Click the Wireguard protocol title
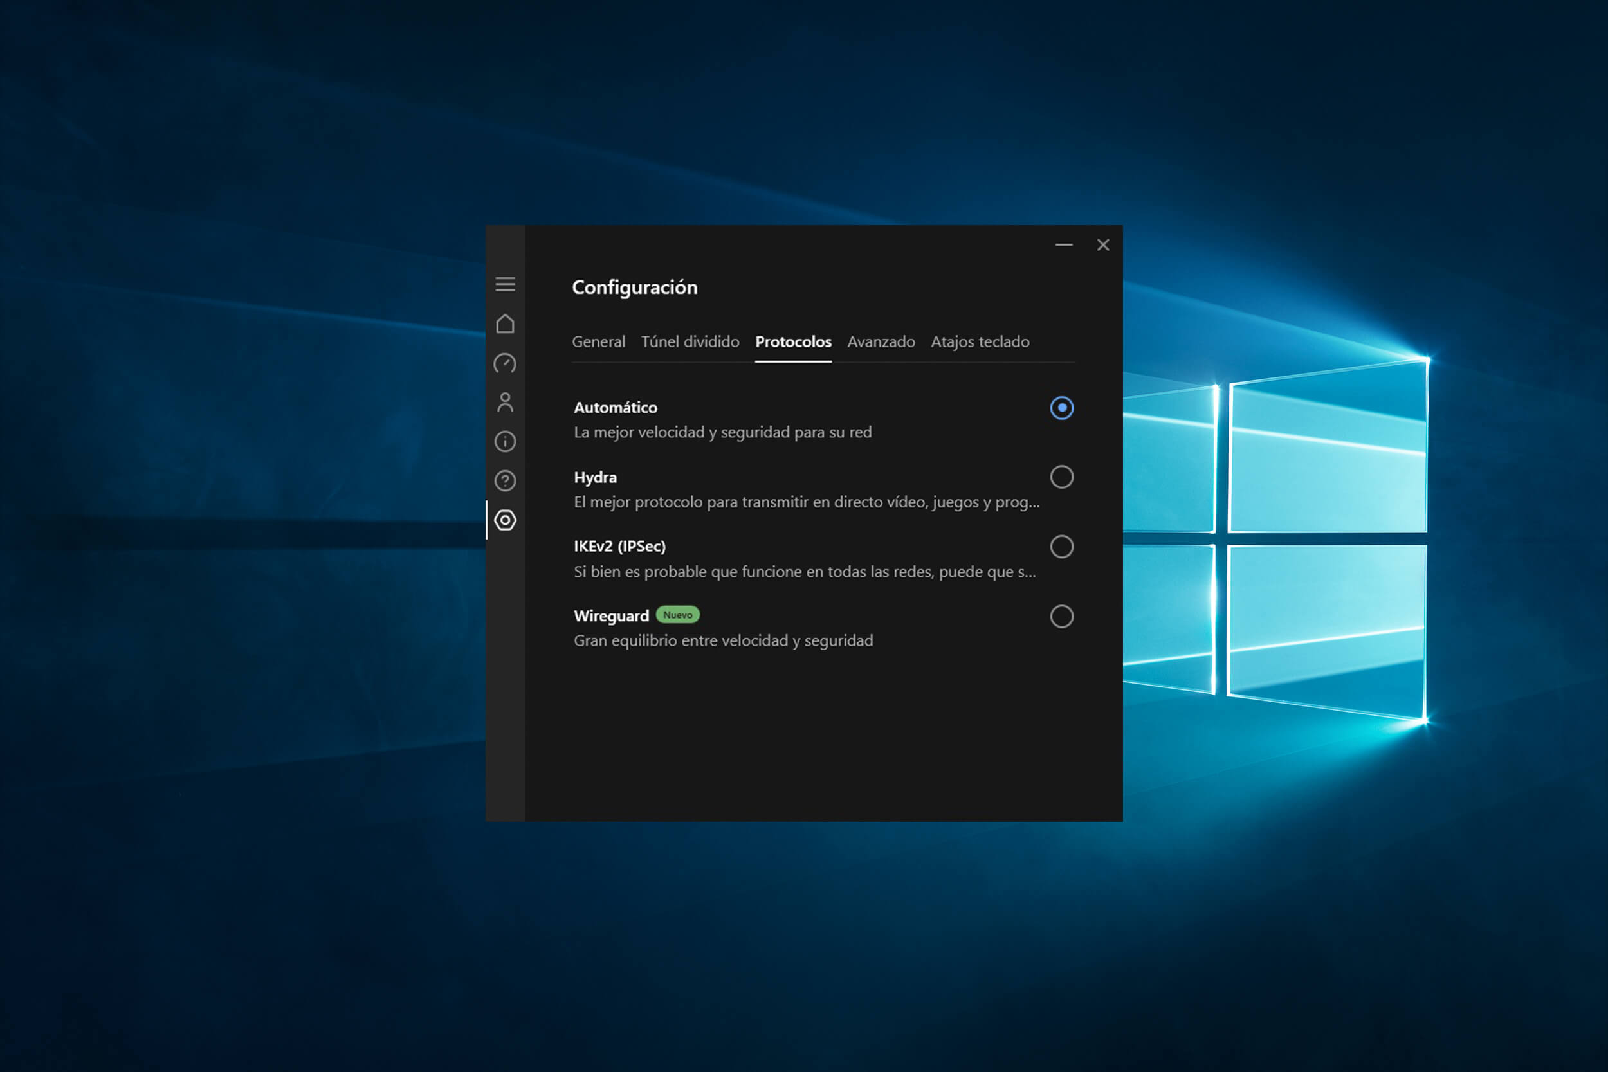The width and height of the screenshot is (1608, 1072). tap(611, 616)
